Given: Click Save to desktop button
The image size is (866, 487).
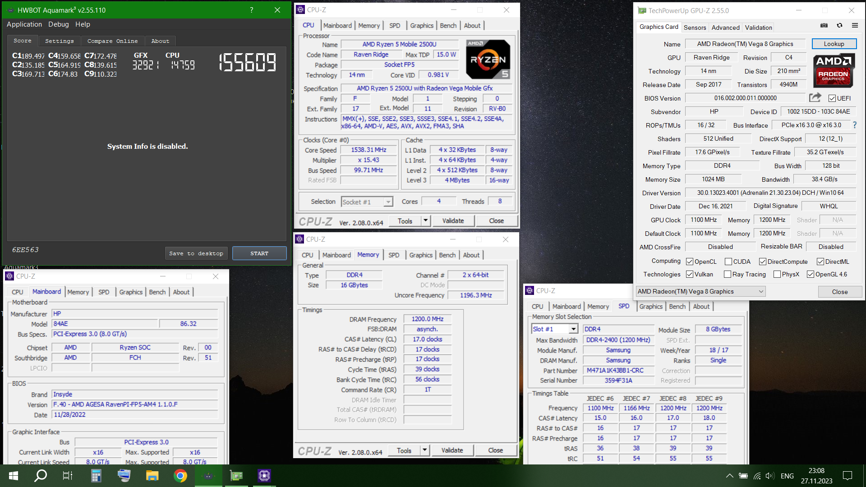Looking at the screenshot, I should click(196, 253).
